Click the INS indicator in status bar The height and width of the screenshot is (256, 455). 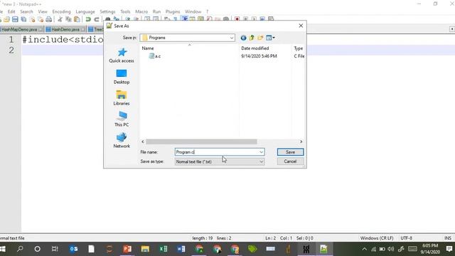point(448,238)
